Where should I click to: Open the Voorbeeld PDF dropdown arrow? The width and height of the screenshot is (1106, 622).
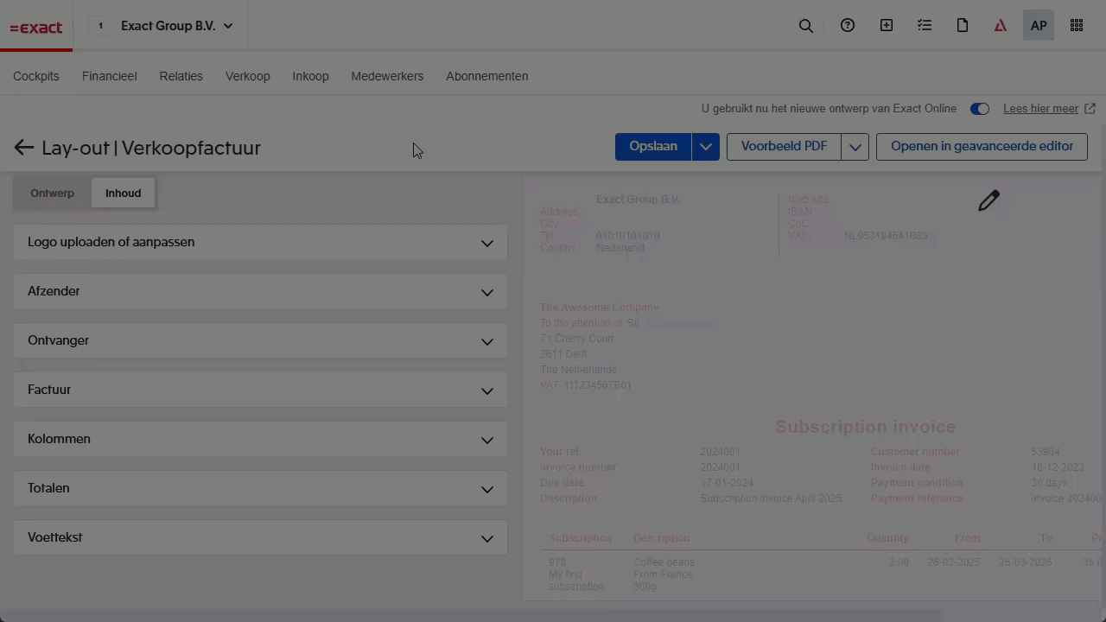(855, 147)
